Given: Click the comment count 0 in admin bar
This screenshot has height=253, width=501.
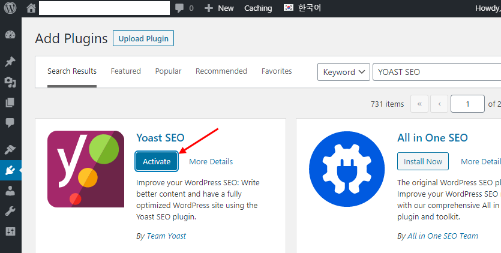Looking at the screenshot, I should click(191, 8).
